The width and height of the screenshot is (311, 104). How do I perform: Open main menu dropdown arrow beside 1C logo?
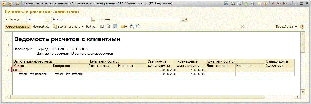click(x=11, y=4)
